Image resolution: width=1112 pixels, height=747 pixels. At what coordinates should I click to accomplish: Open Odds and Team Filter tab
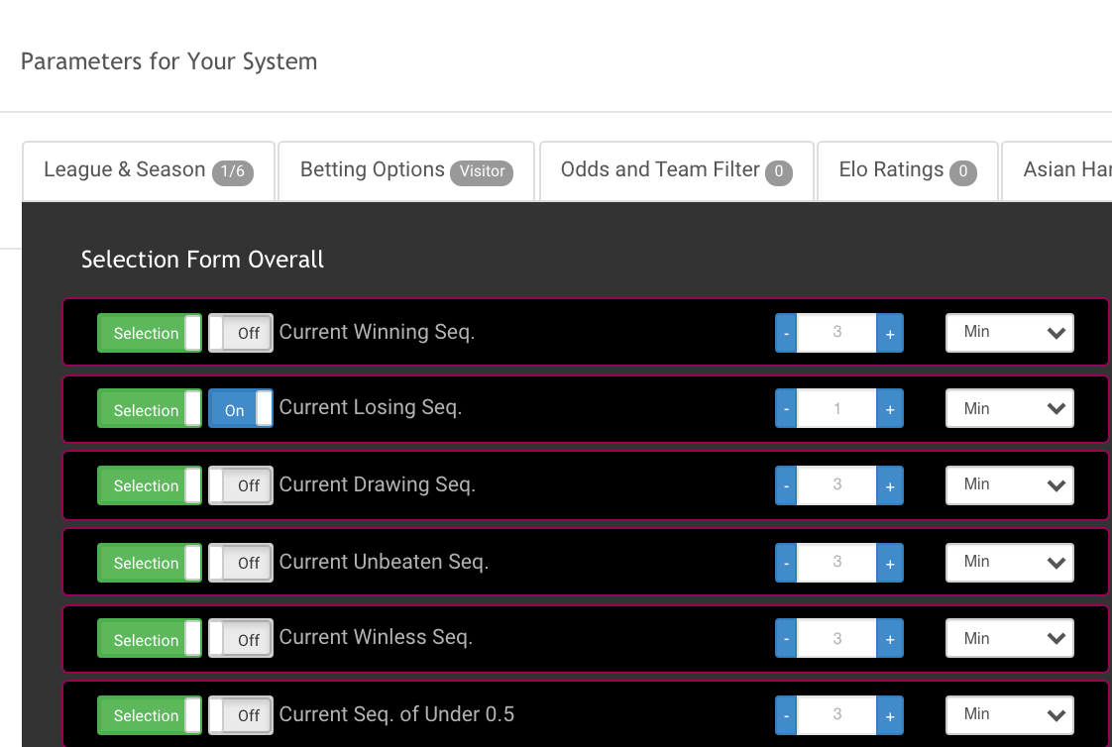click(x=677, y=171)
